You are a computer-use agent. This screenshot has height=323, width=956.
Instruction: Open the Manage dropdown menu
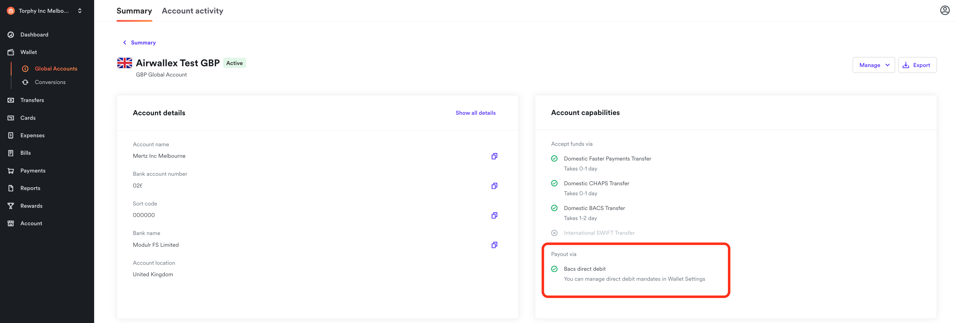coord(874,65)
